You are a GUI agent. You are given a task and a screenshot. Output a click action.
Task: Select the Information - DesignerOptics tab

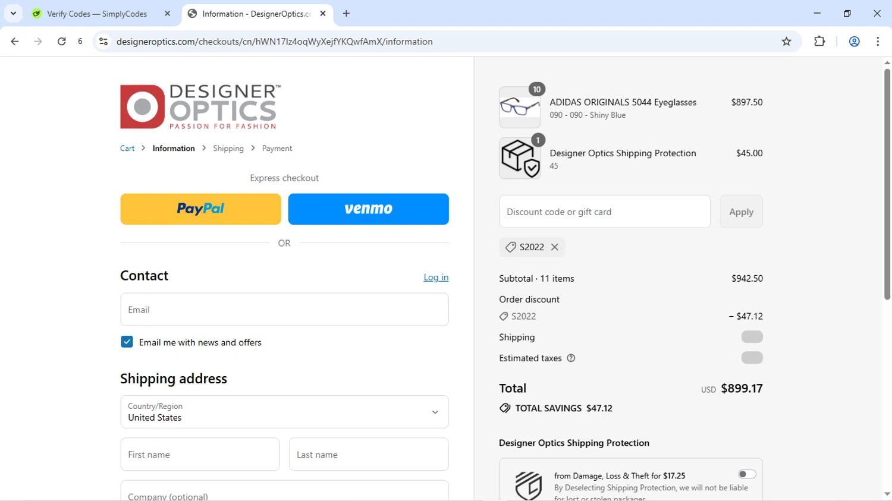coord(256,14)
